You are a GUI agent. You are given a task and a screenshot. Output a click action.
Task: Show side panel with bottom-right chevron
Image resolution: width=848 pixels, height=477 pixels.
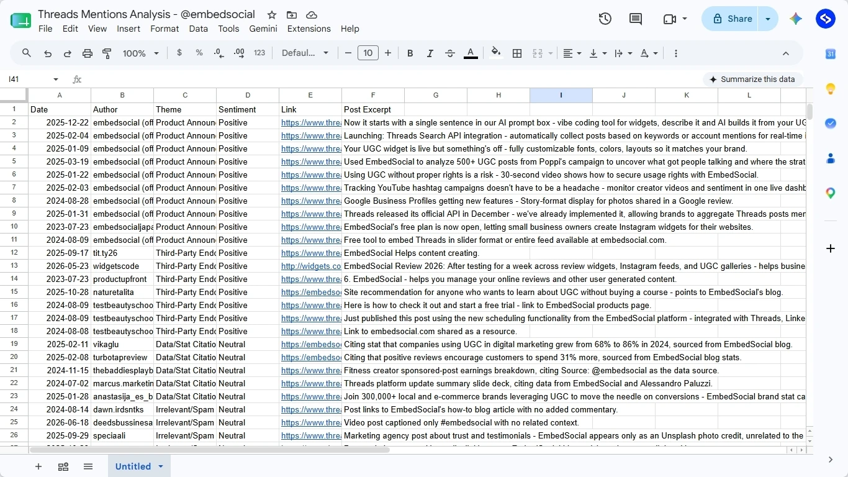click(831, 460)
